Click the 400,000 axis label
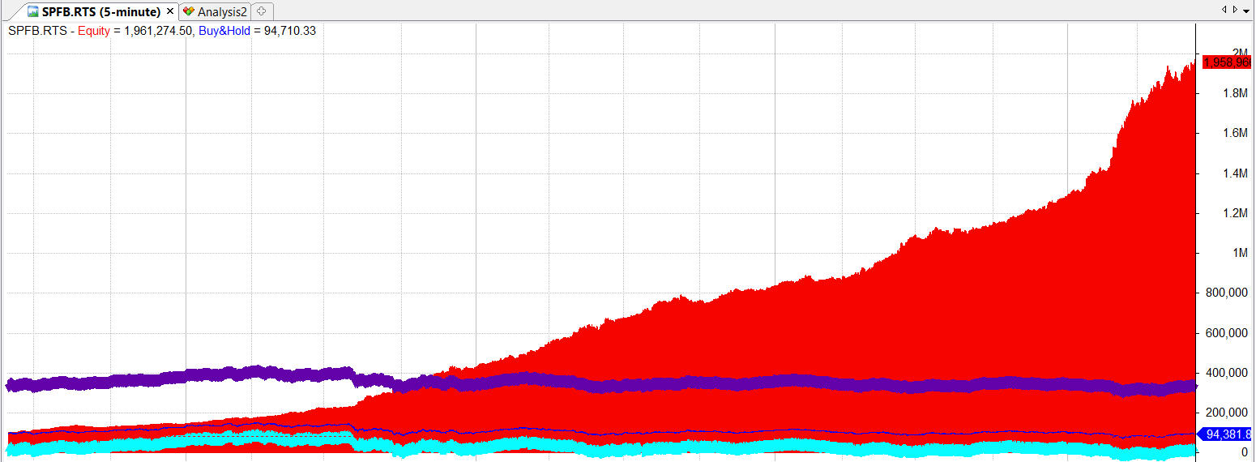Image resolution: width=1256 pixels, height=462 pixels. (1228, 373)
